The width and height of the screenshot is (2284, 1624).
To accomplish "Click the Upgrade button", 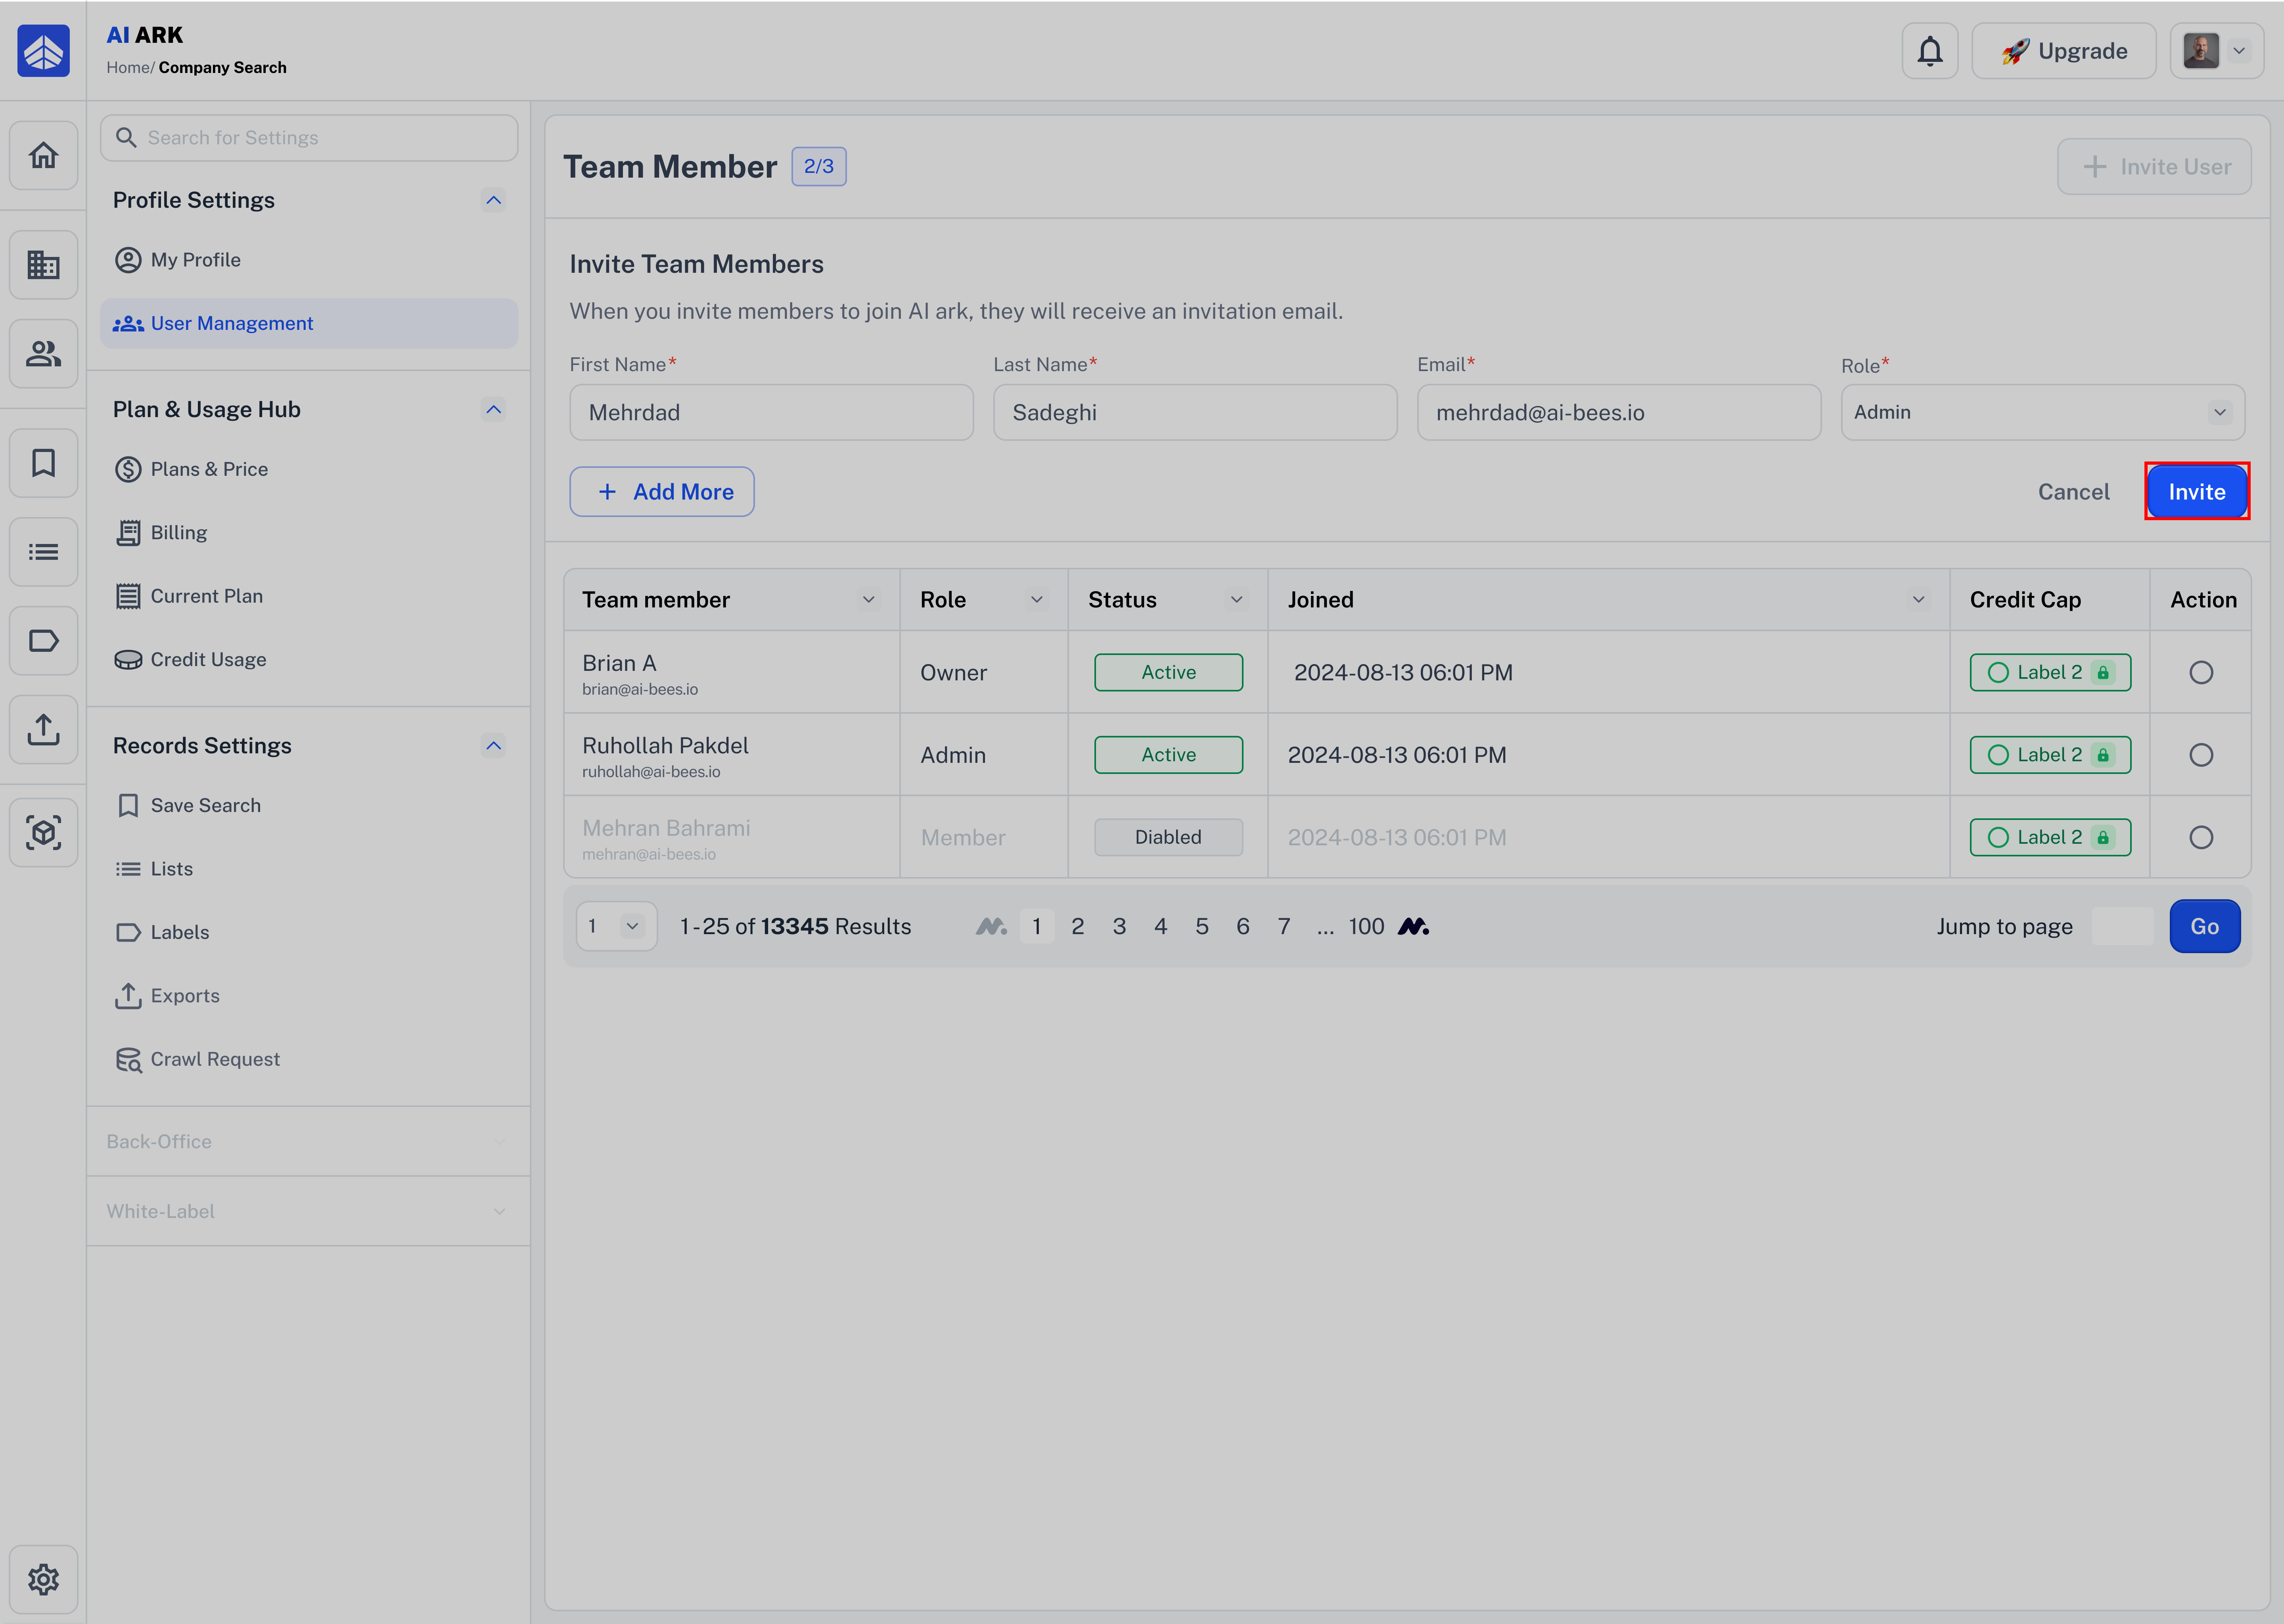I will pyautogui.click(x=2063, y=51).
